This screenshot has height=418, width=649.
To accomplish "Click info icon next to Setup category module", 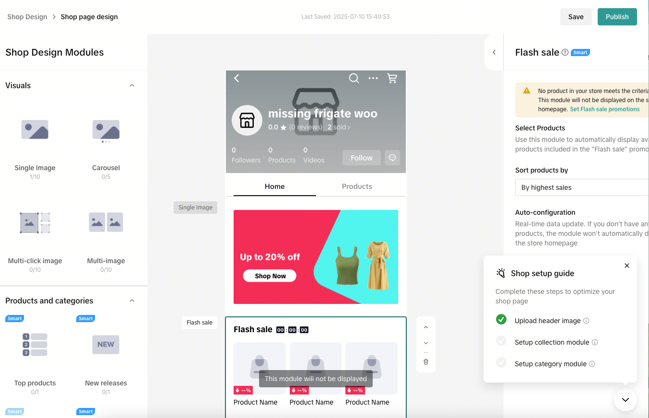I will [x=592, y=364].
